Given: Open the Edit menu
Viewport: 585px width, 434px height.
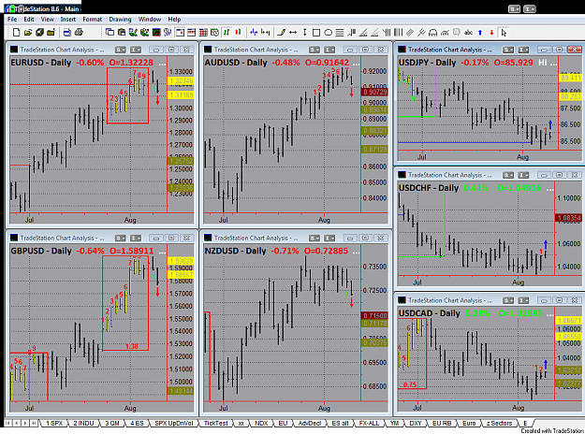Looking at the screenshot, I should [x=29, y=20].
